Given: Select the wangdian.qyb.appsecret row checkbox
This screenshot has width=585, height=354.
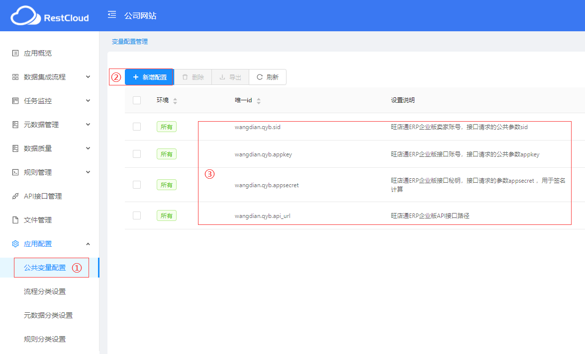Looking at the screenshot, I should coord(137,185).
